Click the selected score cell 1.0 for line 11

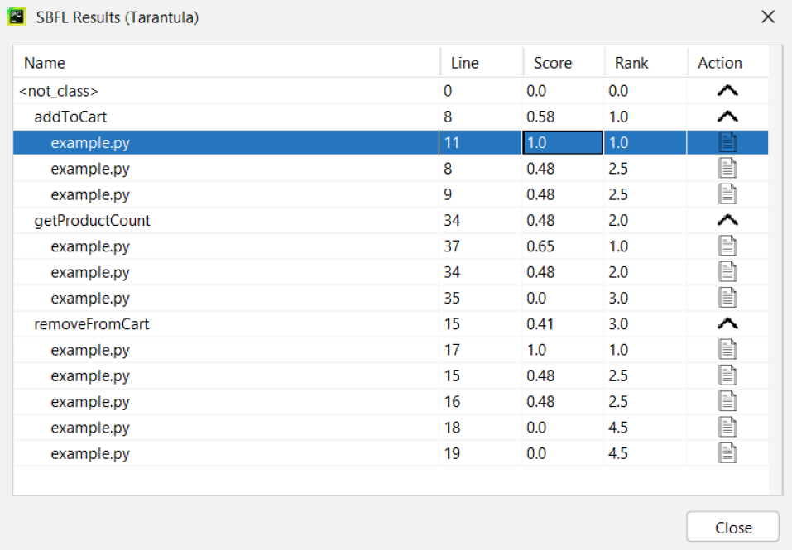pyautogui.click(x=563, y=142)
